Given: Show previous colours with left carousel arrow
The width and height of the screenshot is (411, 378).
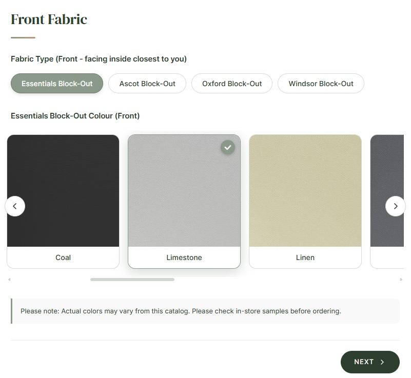Looking at the screenshot, I should click(x=15, y=206).
